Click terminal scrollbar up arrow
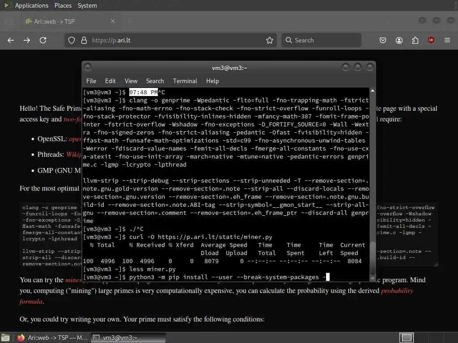 [x=373, y=91]
